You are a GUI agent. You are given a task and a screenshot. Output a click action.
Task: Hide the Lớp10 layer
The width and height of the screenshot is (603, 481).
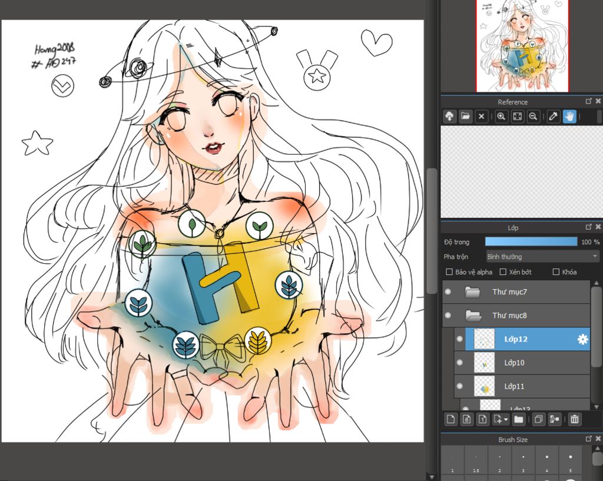coord(459,363)
